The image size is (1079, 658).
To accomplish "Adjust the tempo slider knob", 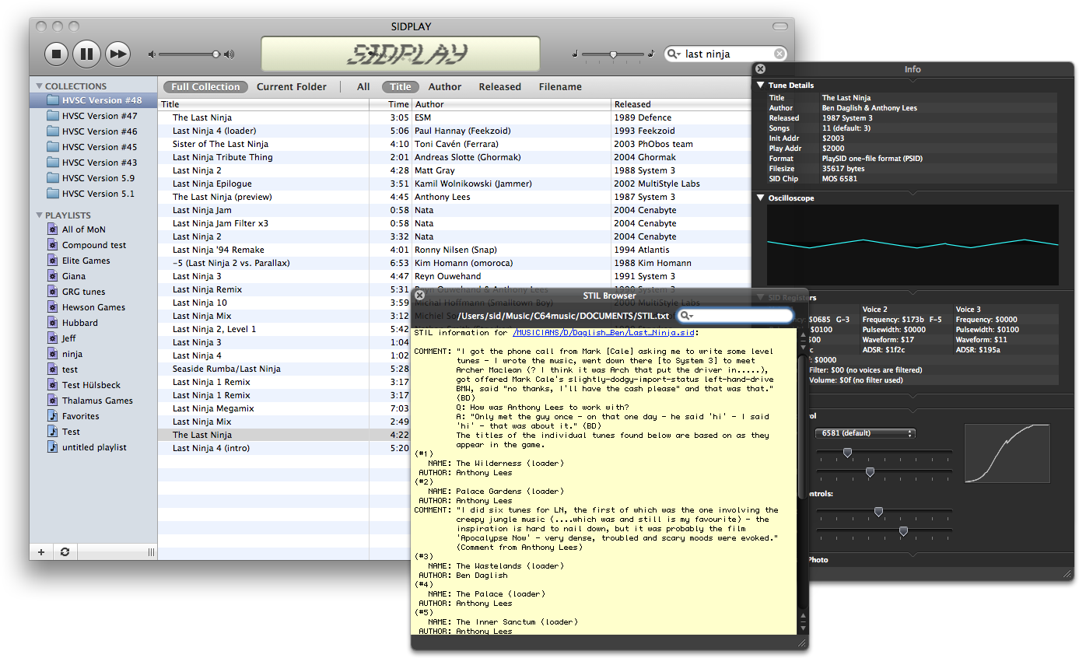I will point(614,54).
